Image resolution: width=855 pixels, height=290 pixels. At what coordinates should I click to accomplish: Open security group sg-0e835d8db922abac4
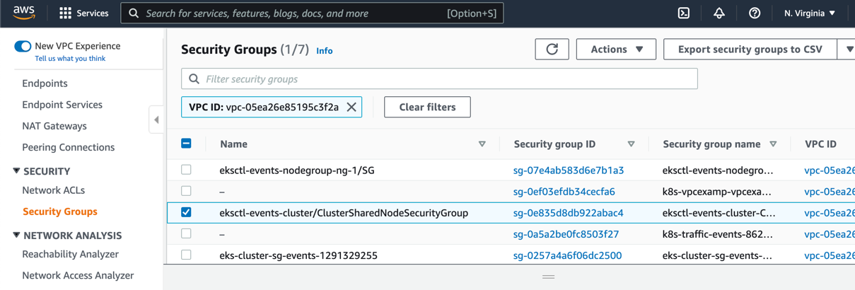coord(569,213)
